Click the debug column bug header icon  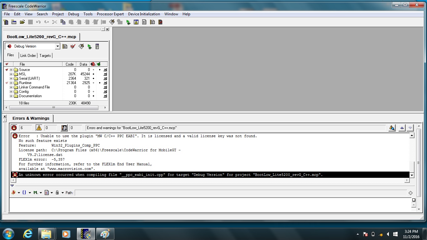click(x=99, y=64)
